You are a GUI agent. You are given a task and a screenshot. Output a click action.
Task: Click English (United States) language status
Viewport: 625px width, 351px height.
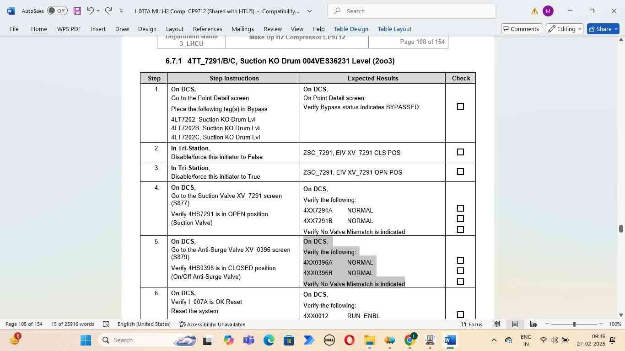pos(144,324)
